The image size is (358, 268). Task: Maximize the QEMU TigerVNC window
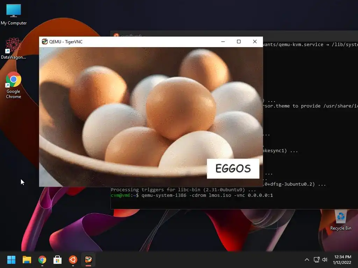[239, 42]
